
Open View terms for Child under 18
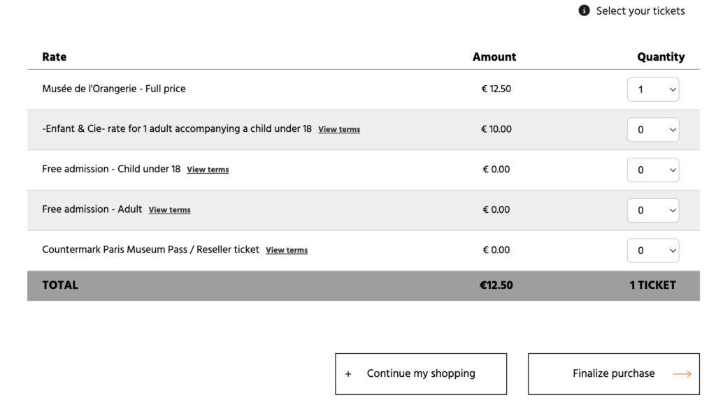208,170
